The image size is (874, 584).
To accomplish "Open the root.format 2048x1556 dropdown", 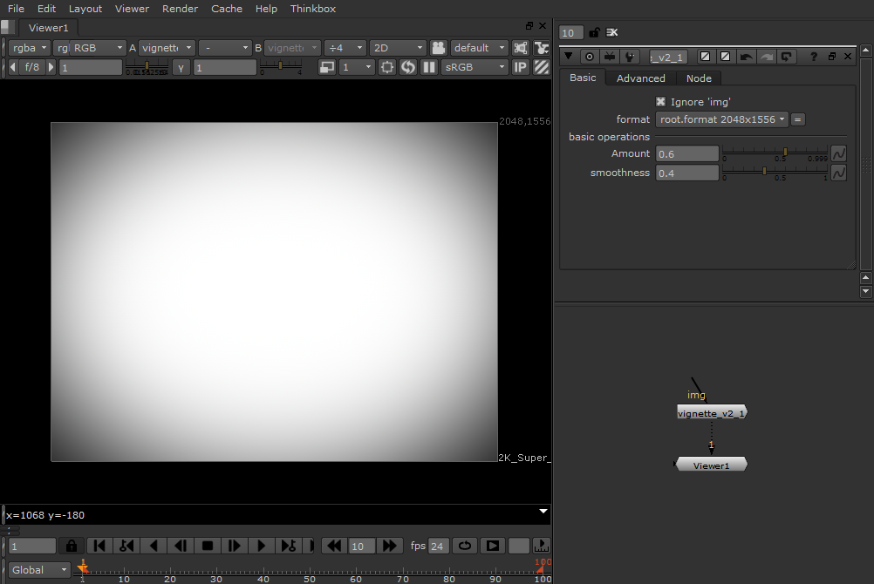I will (x=722, y=119).
